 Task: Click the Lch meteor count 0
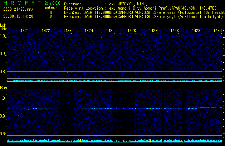coord(51,13)
